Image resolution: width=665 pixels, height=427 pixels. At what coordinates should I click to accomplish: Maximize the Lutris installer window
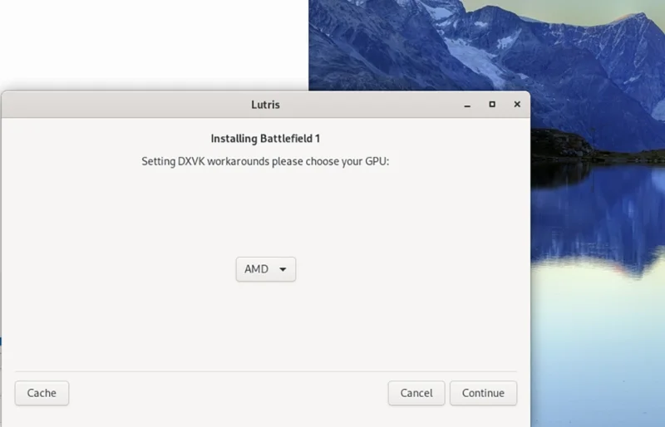(x=492, y=105)
